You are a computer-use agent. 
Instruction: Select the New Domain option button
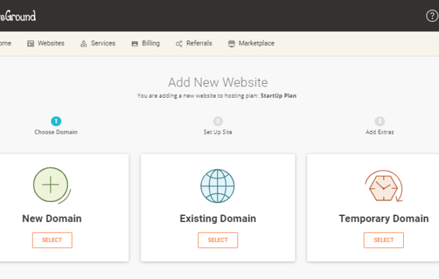coord(52,240)
